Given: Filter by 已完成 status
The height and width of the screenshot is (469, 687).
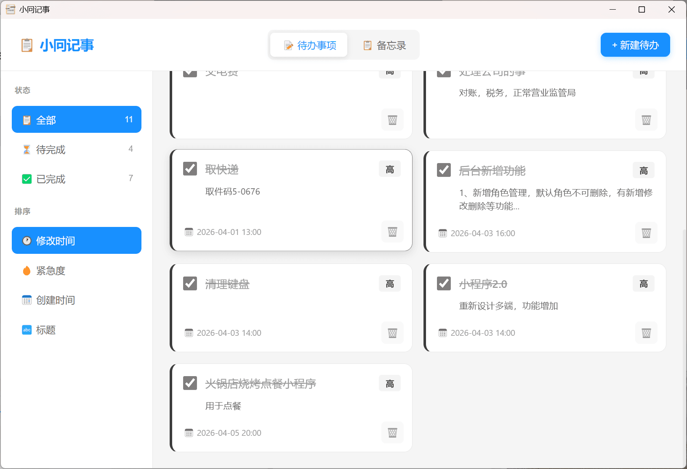Looking at the screenshot, I should click(x=77, y=179).
